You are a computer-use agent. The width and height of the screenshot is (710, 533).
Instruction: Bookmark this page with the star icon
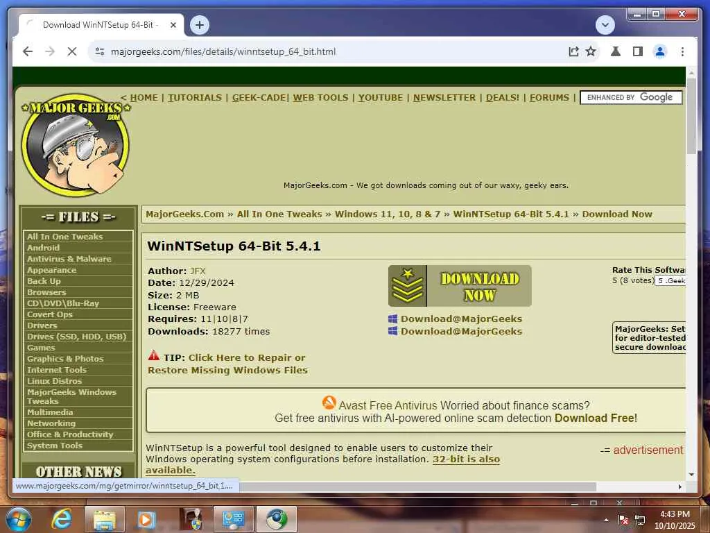coord(591,51)
